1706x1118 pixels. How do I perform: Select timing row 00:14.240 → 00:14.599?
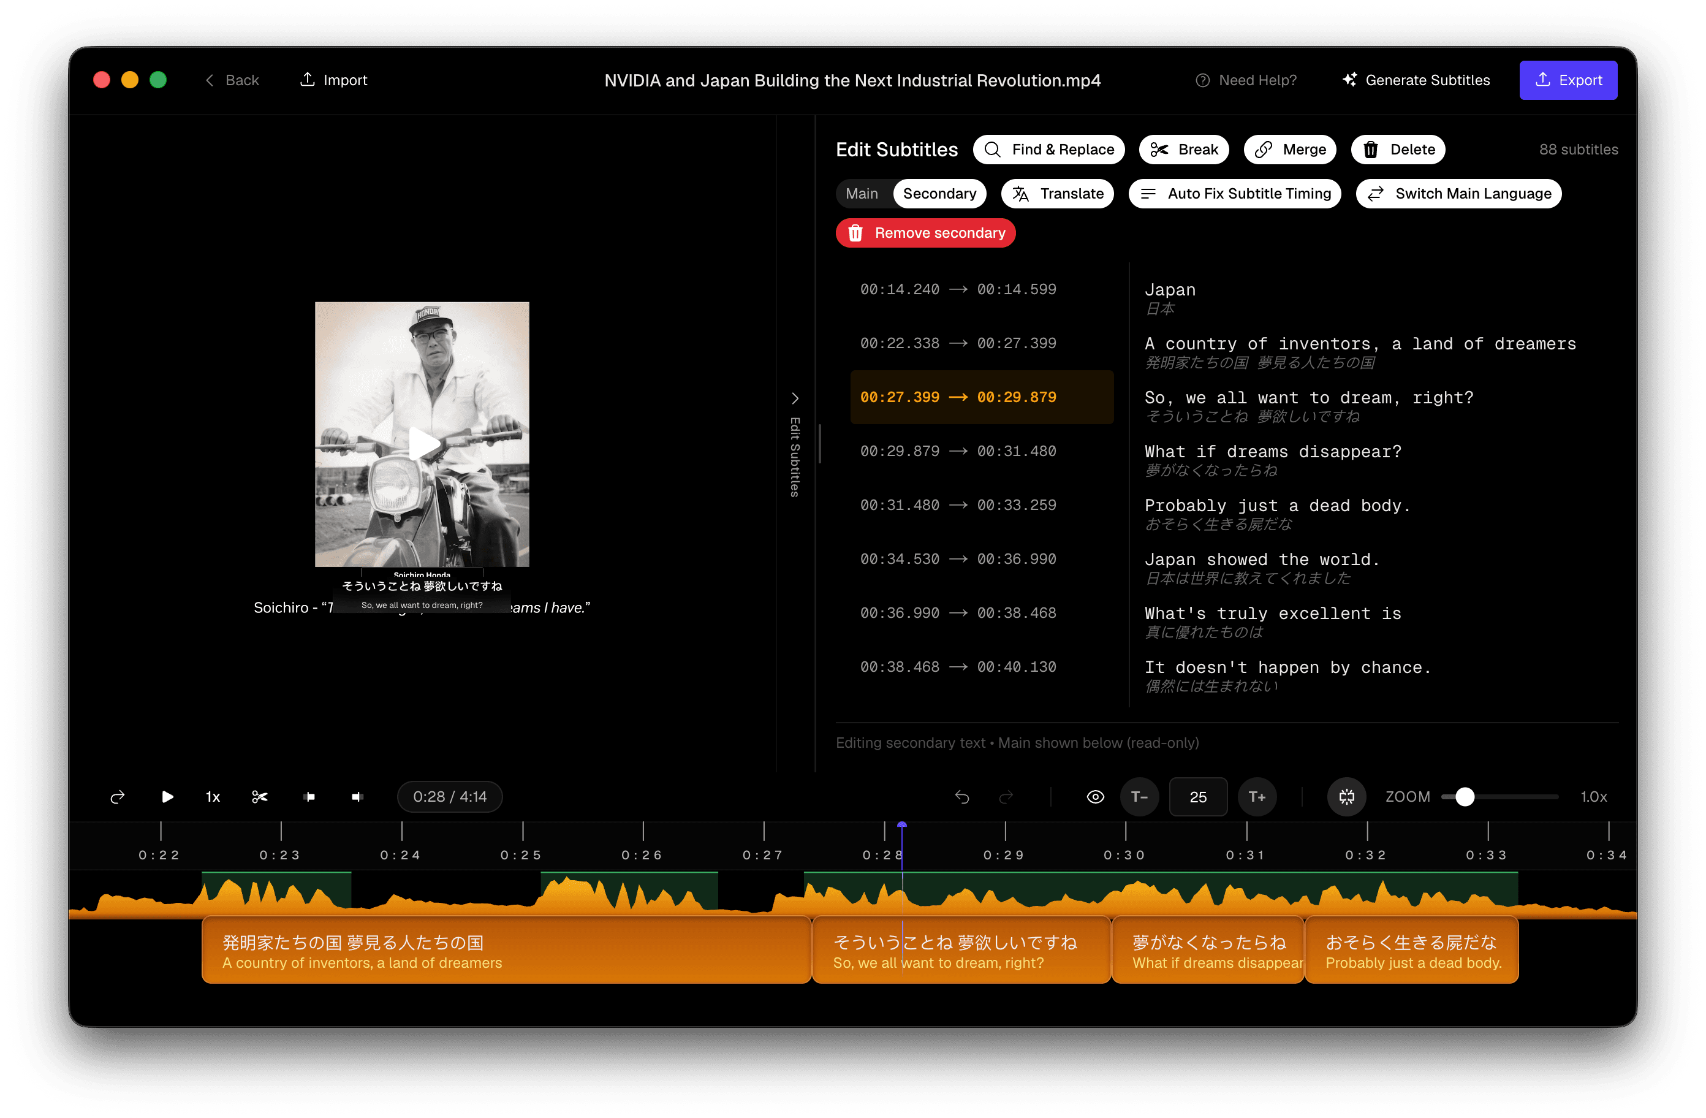coord(981,289)
